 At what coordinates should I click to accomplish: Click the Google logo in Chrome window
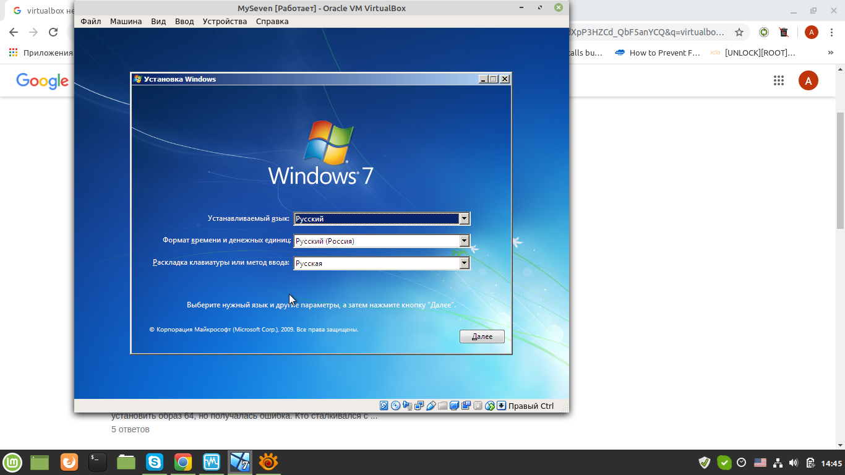pyautogui.click(x=42, y=80)
